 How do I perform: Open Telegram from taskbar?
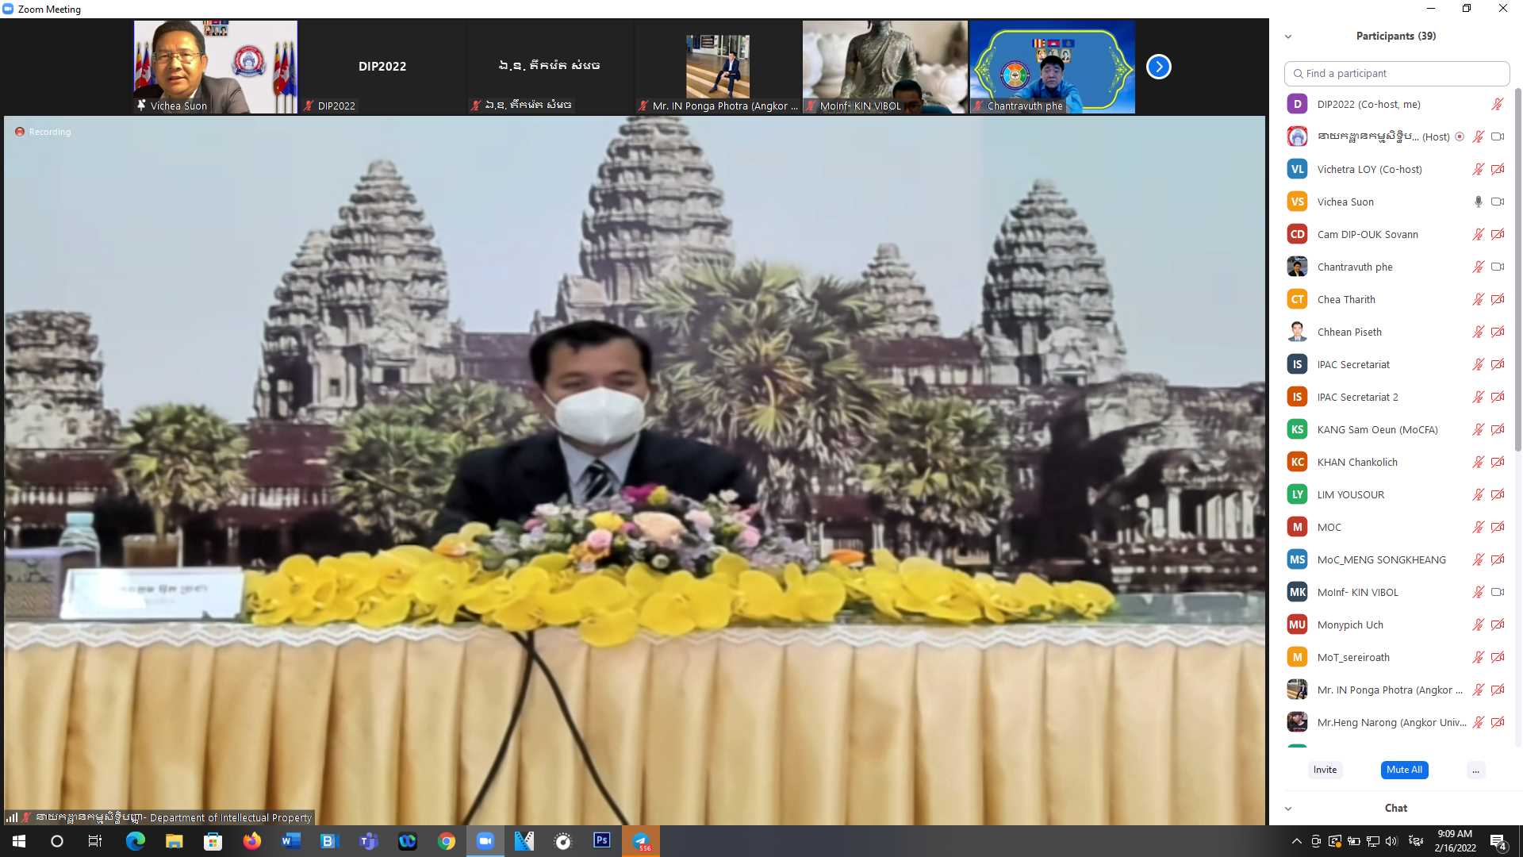[x=641, y=841]
